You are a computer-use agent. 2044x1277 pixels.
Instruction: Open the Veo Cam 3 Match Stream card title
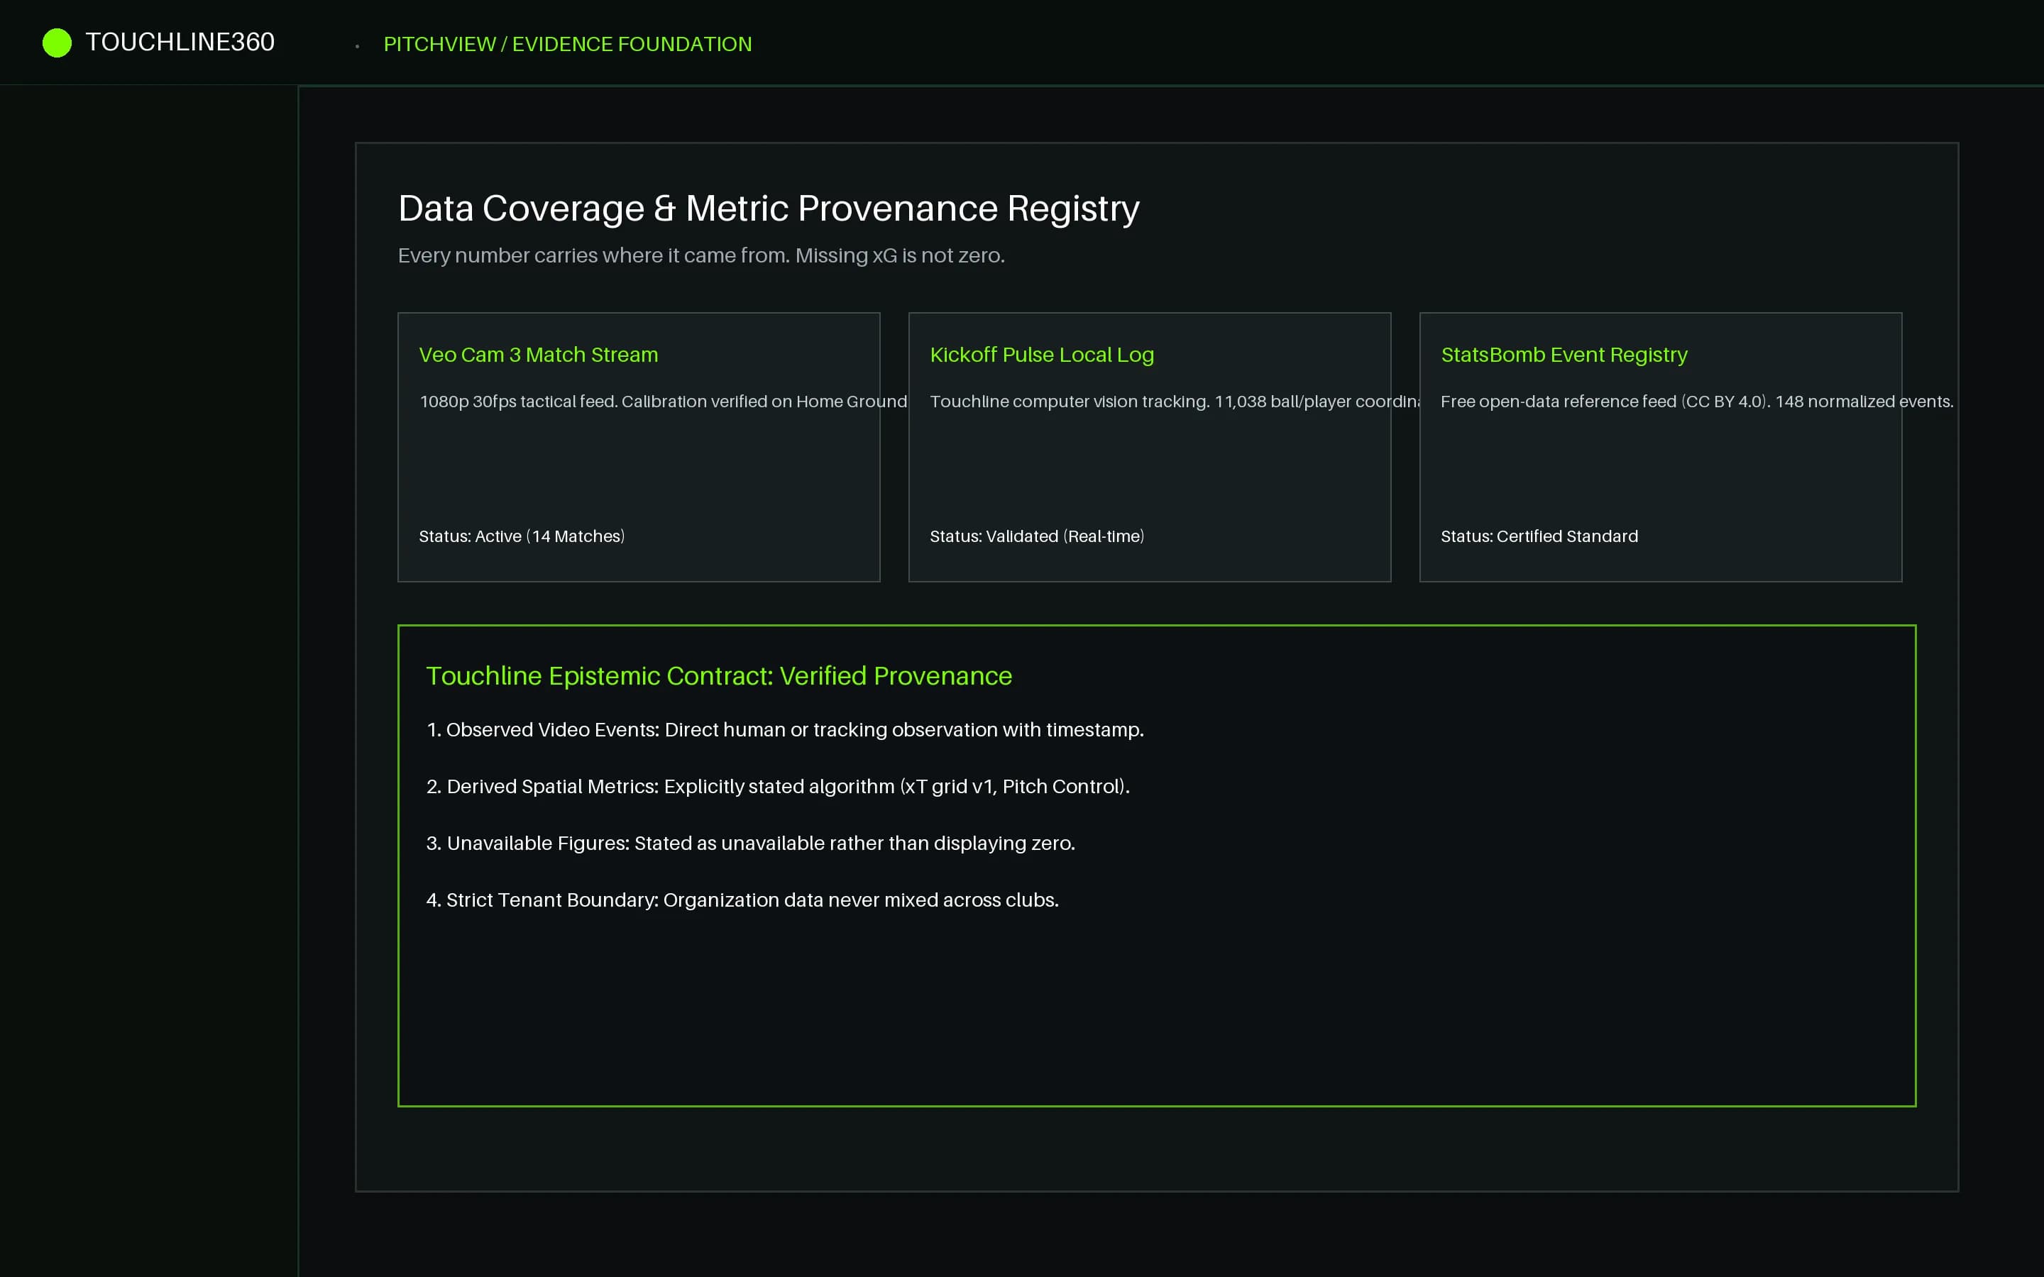click(538, 355)
